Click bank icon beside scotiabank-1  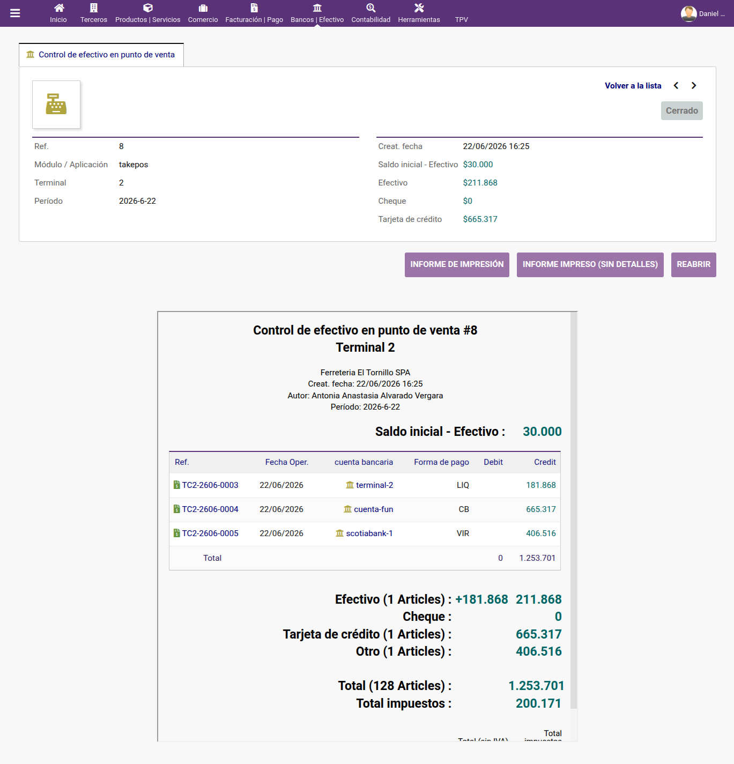(340, 533)
